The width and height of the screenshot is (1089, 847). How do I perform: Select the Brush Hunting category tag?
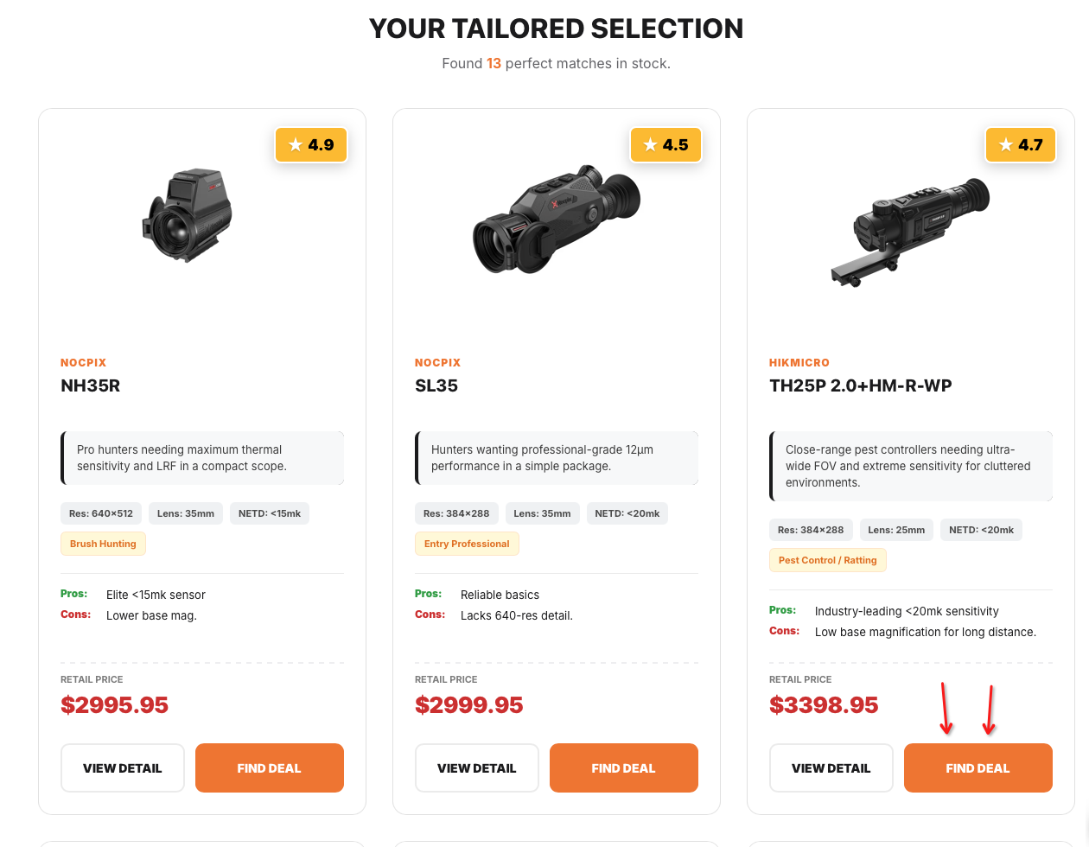103,544
